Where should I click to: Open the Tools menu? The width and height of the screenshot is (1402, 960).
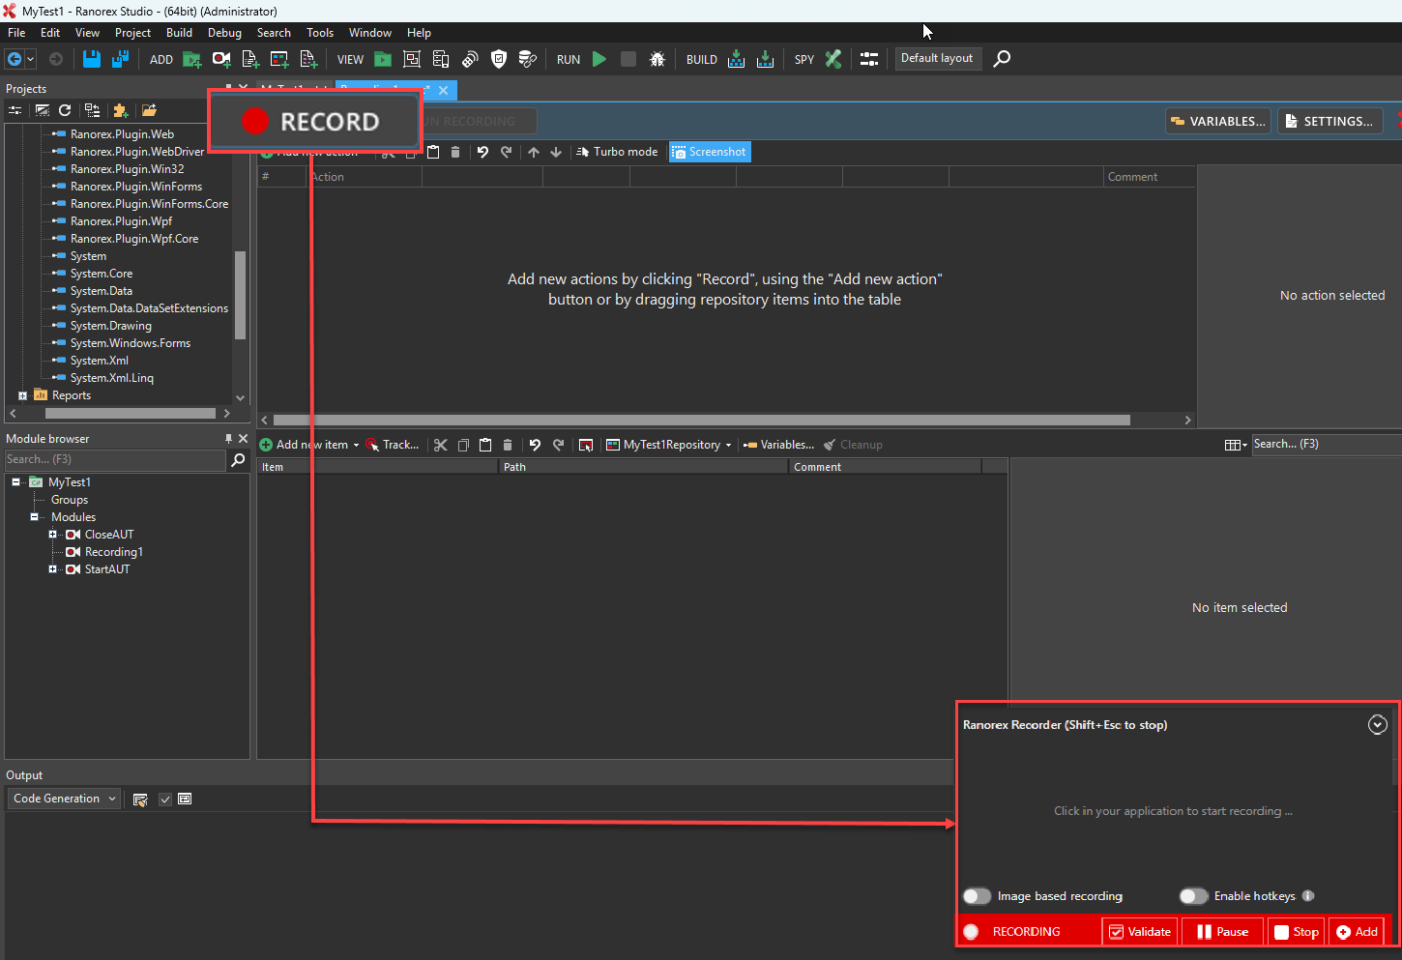(x=320, y=33)
